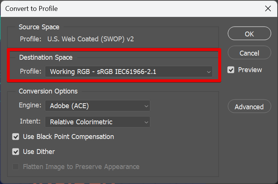The image size is (278, 184).
Task: Open the Intent dropdown showing Relative Colorimetric
Action: coord(97,122)
